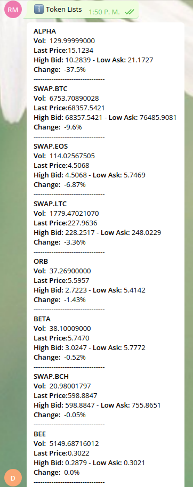Click BEE volume 5149.68716012
This screenshot has width=193, height=487.
[74, 443]
